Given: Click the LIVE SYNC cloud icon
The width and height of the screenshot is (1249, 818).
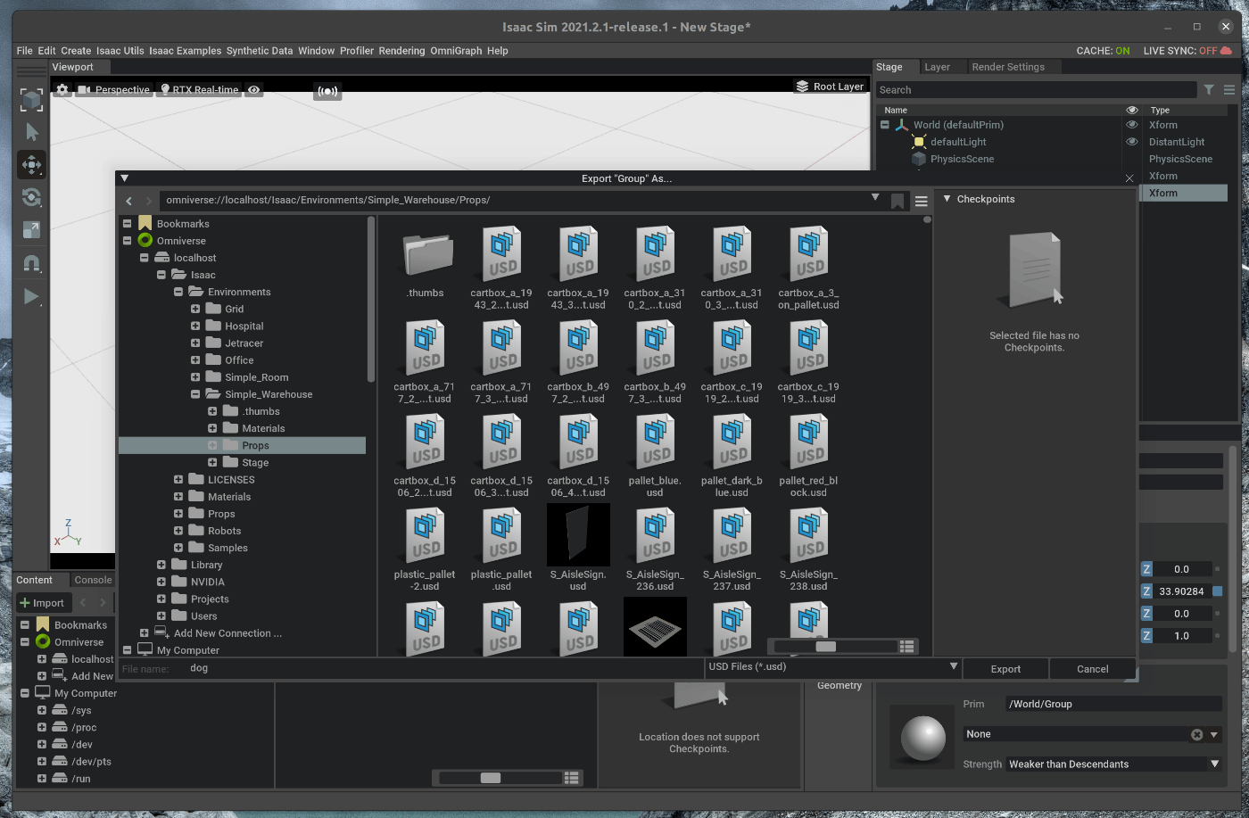Looking at the screenshot, I should (1227, 51).
